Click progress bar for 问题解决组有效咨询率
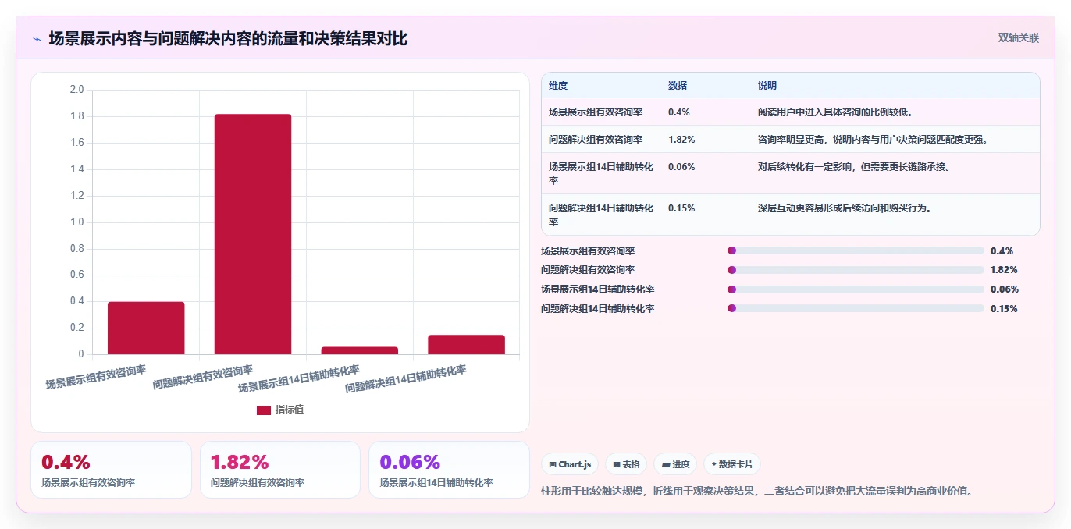This screenshot has height=529, width=1071. point(856,270)
